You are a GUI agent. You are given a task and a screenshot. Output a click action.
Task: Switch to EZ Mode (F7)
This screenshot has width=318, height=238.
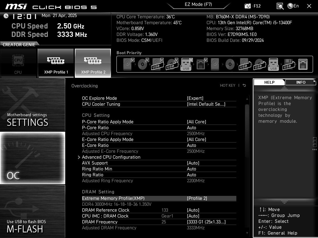coord(198,4)
